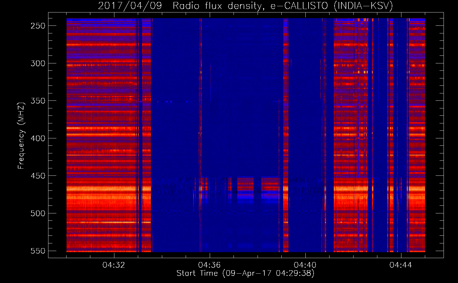Image resolution: width=458 pixels, height=283 pixels.
Task: Click the 400 frequency tick label
Action: 38,138
